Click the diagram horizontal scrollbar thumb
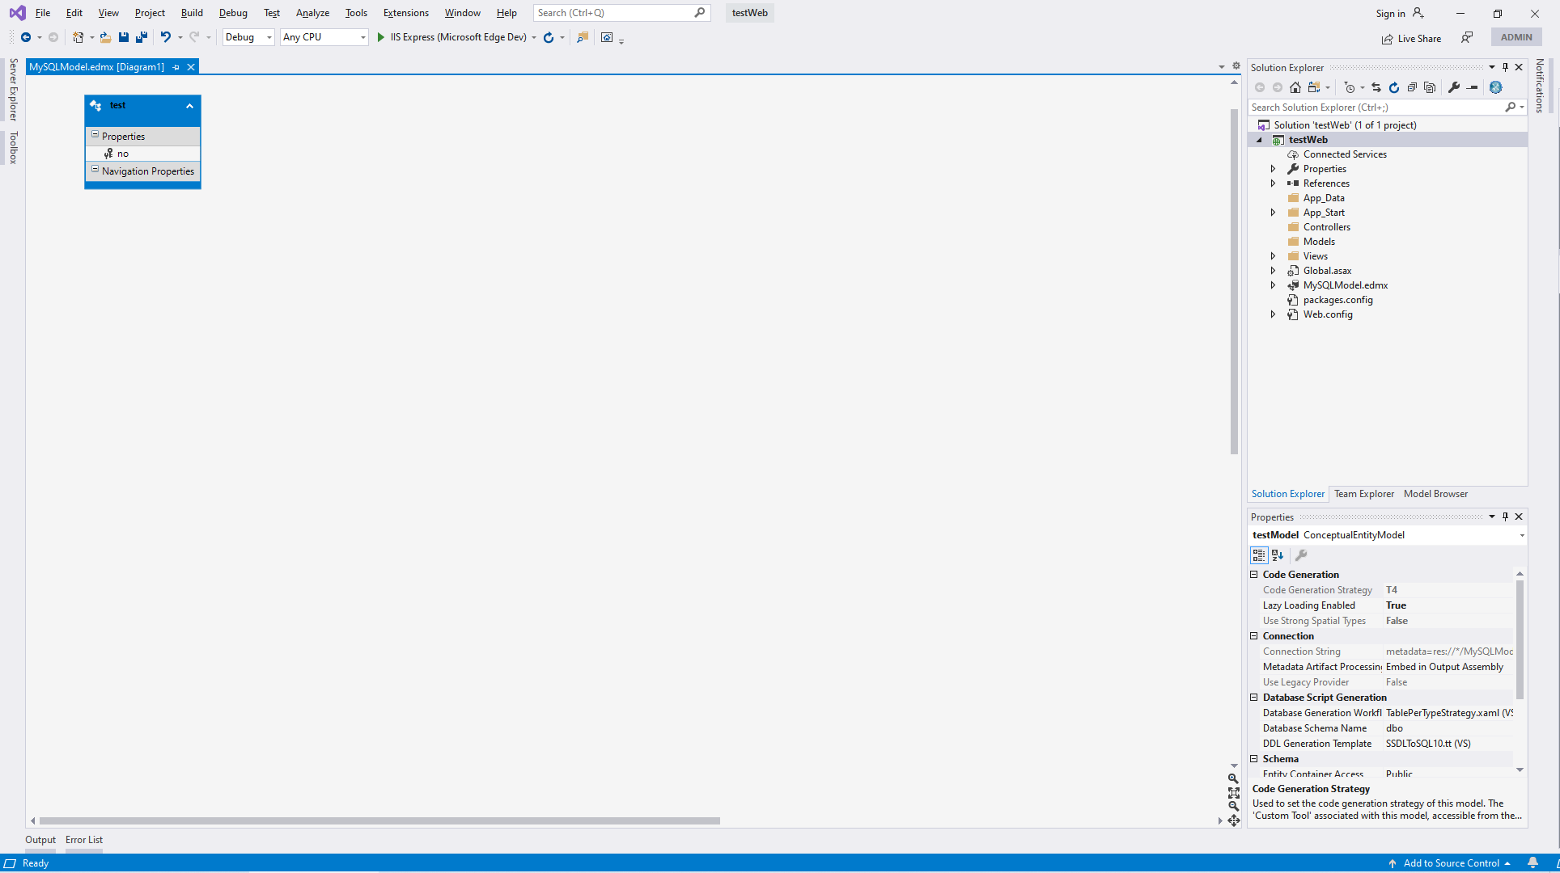This screenshot has width=1560, height=873. [379, 820]
